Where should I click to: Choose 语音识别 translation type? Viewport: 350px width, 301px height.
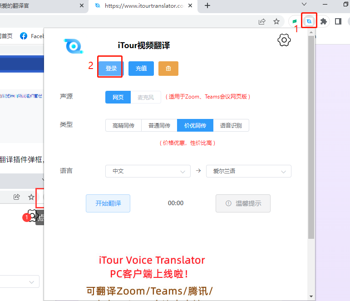point(231,125)
